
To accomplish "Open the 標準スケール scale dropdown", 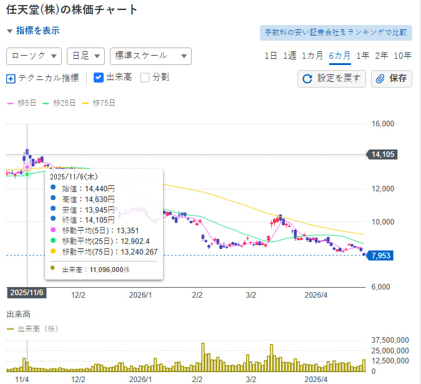I will click(151, 56).
